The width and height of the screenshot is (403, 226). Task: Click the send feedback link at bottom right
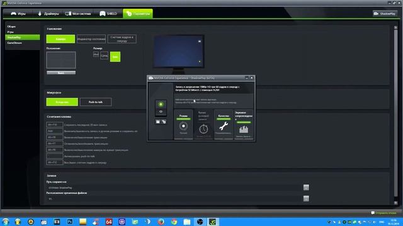tap(383, 213)
